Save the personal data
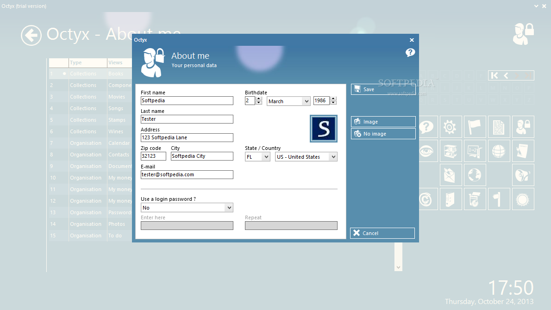 coord(383,89)
